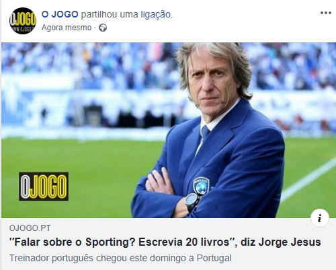336x270 pixels.
Task: Click the globe public audience icon
Action: (x=103, y=28)
